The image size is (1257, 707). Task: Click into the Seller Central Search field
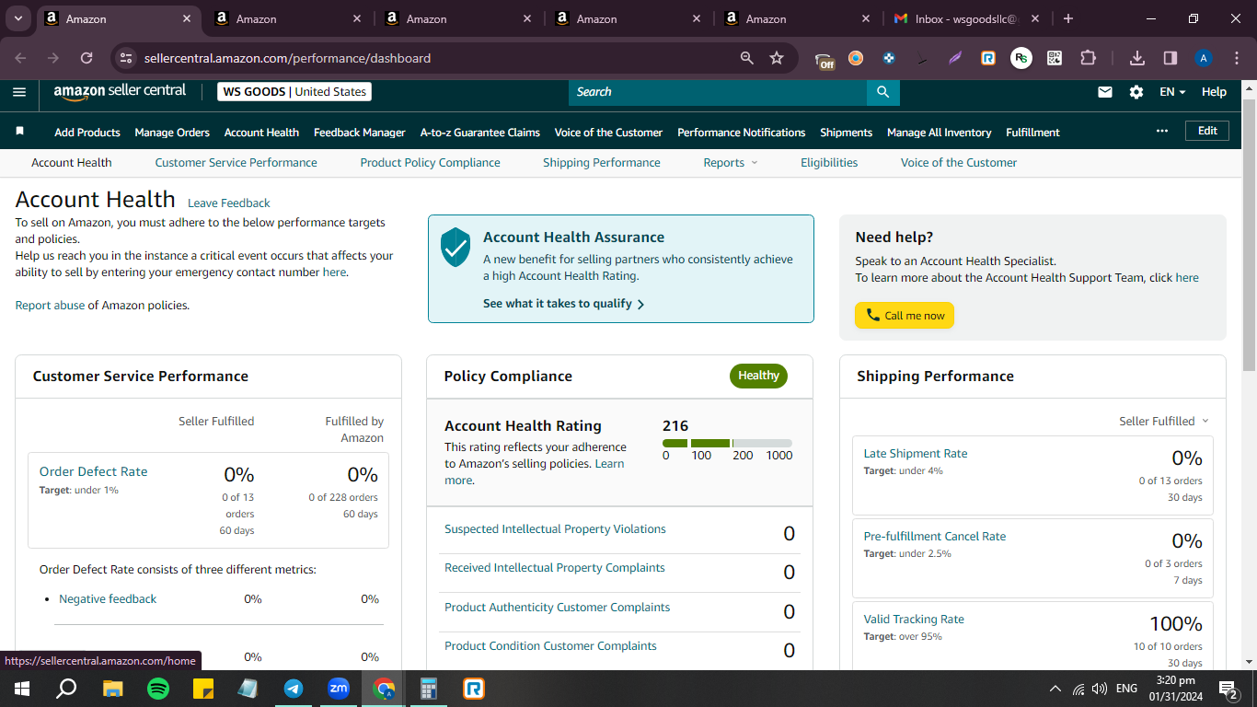tap(718, 92)
